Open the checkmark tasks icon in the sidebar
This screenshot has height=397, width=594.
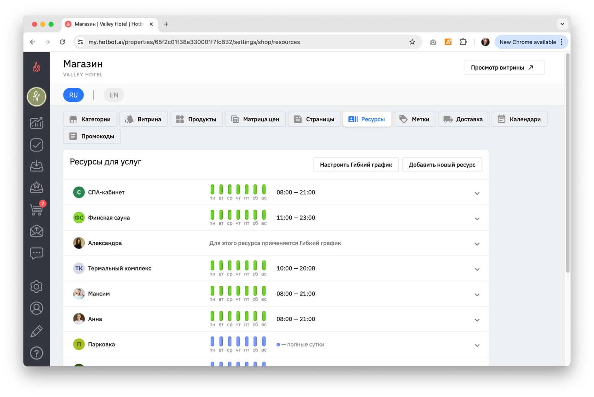[x=36, y=145]
